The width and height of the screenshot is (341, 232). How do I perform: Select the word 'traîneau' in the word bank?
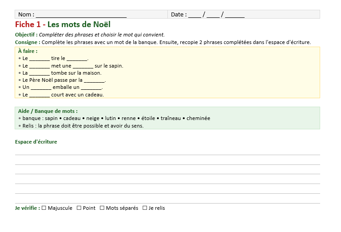click(x=171, y=119)
